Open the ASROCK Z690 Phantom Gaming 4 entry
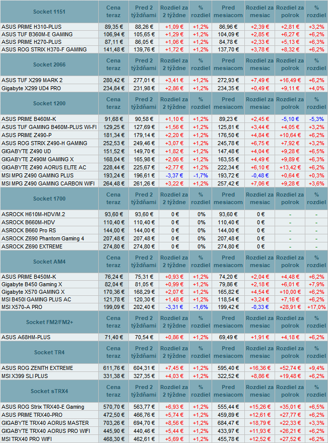Image resolution: width=328 pixels, height=443 pixels. tap(43, 238)
